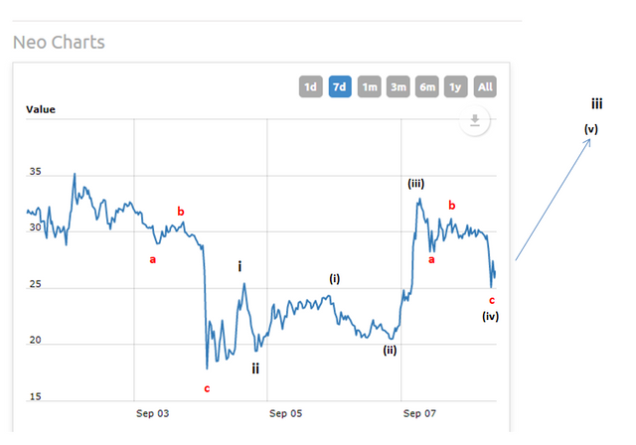The image size is (636, 445).
Task: Click the Value axis title
Action: coord(41,109)
